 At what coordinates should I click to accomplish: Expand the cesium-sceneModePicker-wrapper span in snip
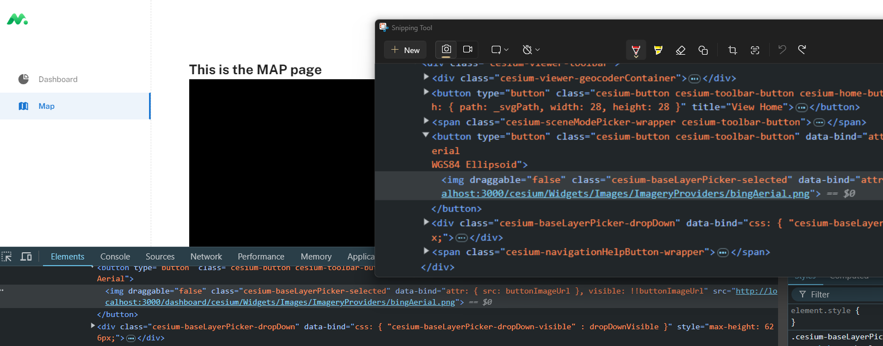click(x=426, y=121)
